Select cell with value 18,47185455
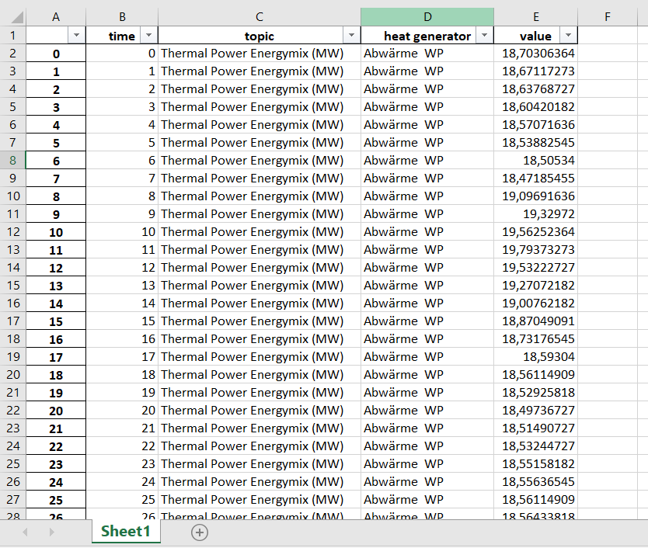This screenshot has height=548, width=648. pyautogui.click(x=535, y=178)
